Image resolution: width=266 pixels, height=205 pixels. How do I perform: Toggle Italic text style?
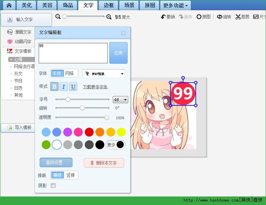pyautogui.click(x=63, y=87)
